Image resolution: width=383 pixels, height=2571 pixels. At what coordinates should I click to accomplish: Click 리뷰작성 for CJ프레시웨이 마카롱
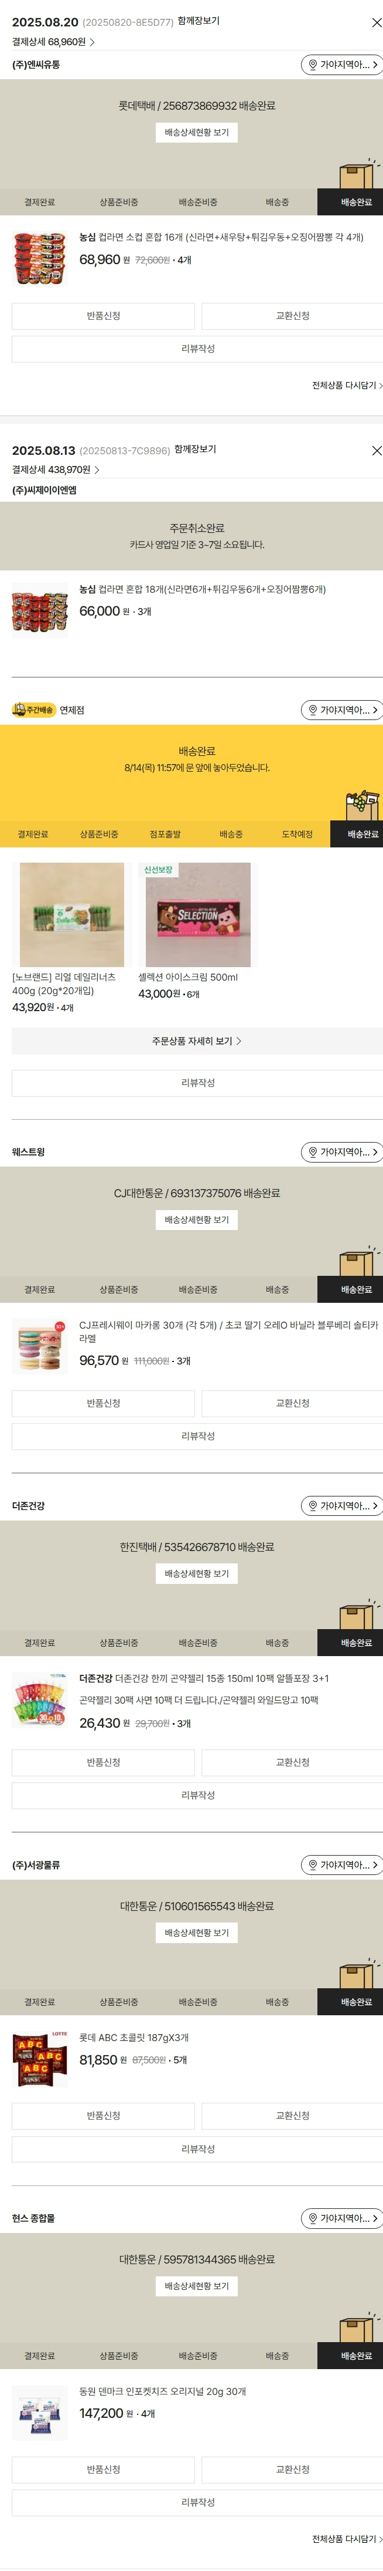[197, 1436]
